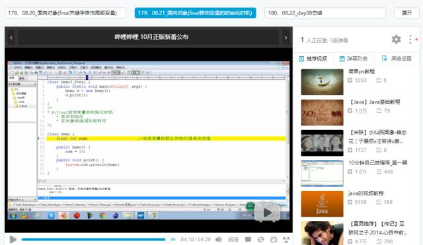This screenshot has height=245, width=423.
Task: Open player settings gear icon
Action: tap(396, 40)
